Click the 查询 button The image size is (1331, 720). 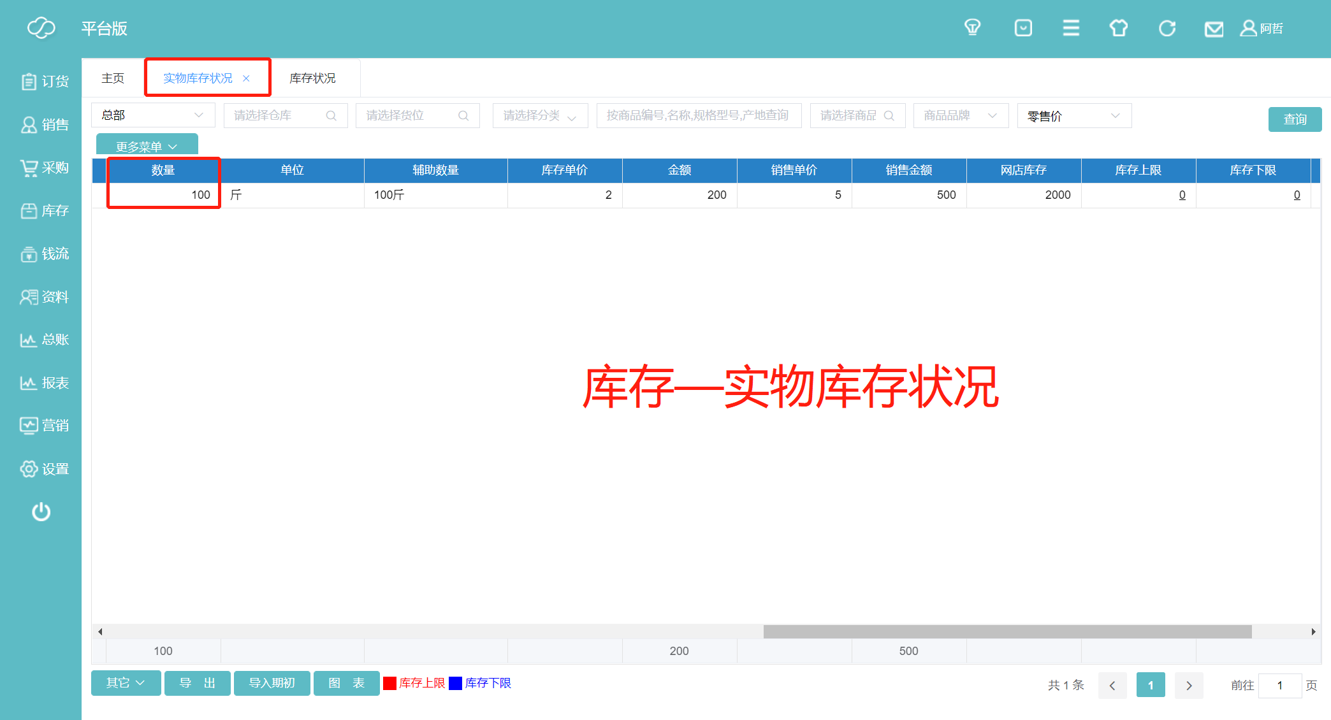point(1294,119)
